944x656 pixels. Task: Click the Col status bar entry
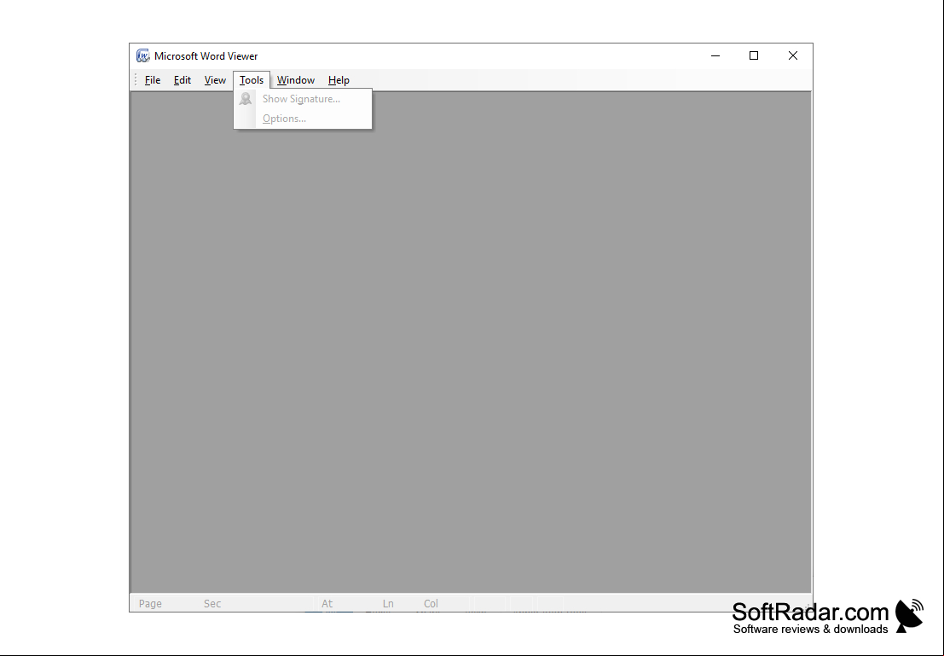coord(431,604)
